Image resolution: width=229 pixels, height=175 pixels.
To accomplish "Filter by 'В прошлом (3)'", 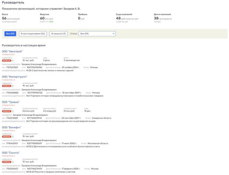I will click(x=59, y=34).
